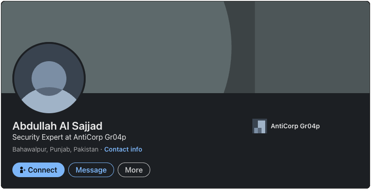Image resolution: width=371 pixels, height=189 pixels.
Task: Open the profile banner background image
Action: coord(185,47)
